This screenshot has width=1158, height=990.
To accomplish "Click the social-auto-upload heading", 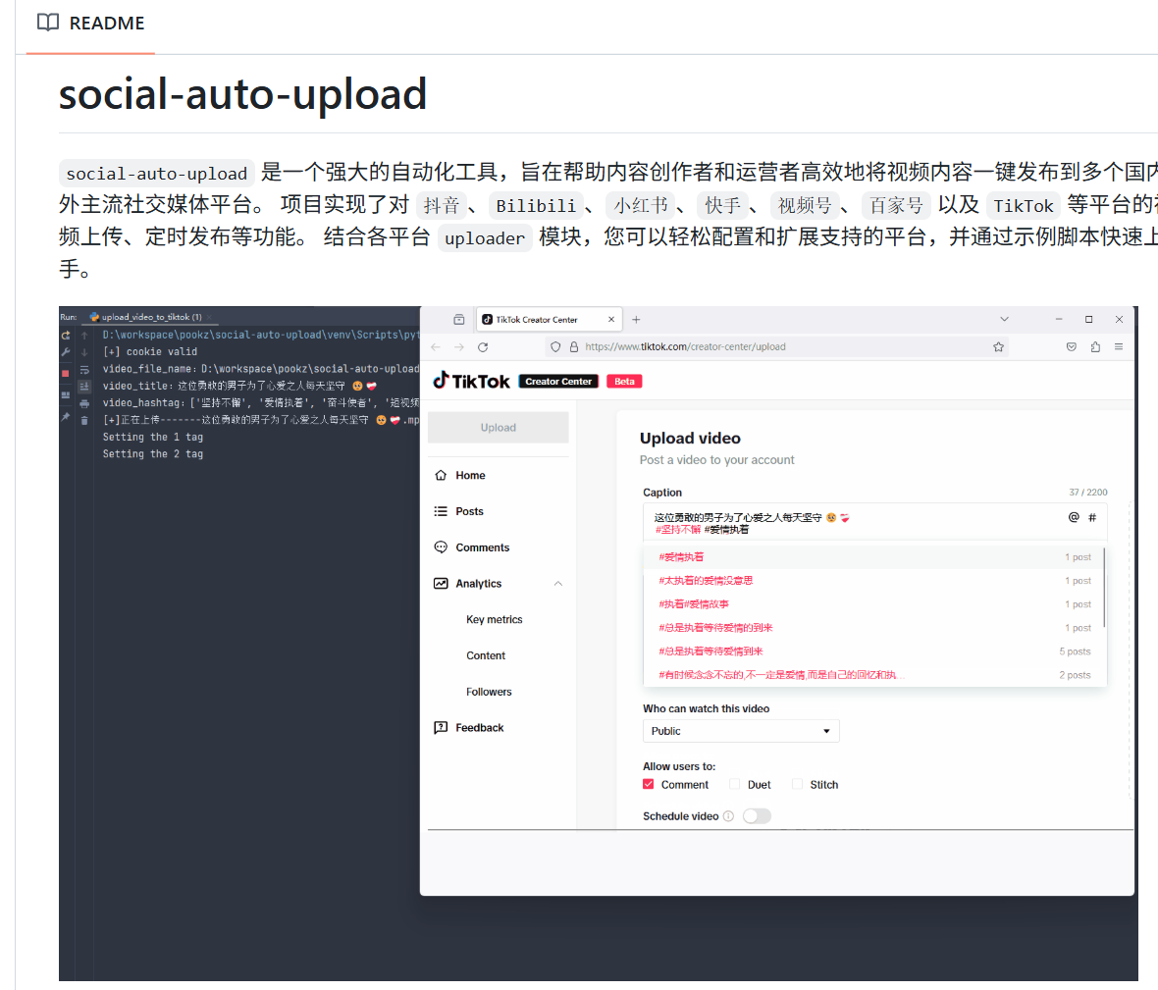I will [x=243, y=94].
